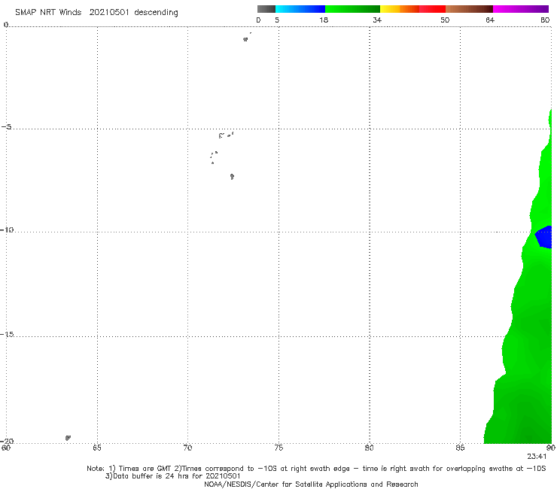
Task: Click the brown segment of the color bar
Action: pyautogui.click(x=469, y=9)
